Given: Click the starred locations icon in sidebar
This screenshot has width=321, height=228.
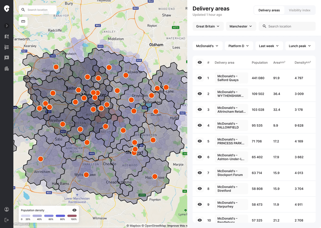Looking at the screenshot, I should coord(6,58).
